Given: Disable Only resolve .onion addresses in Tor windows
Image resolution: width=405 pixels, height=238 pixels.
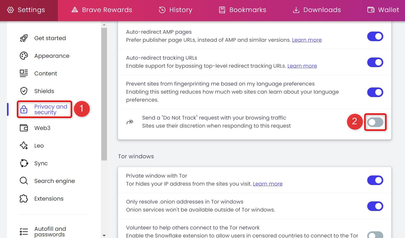Looking at the screenshot, I should [375, 206].
